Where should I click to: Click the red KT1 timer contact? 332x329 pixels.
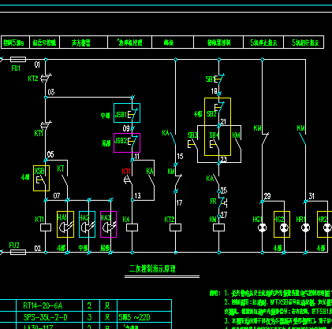[x=129, y=180]
